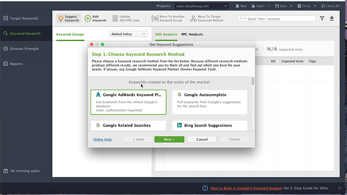
Task: Open Domain Strength module
Action: point(21,49)
